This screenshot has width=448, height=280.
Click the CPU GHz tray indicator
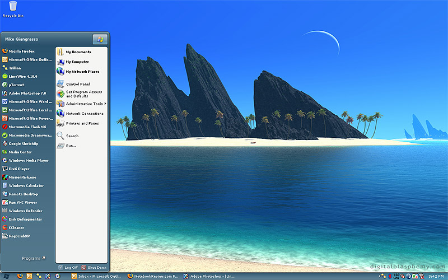(x=396, y=276)
